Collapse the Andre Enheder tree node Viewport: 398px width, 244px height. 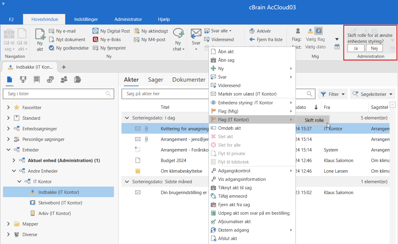click(14, 171)
